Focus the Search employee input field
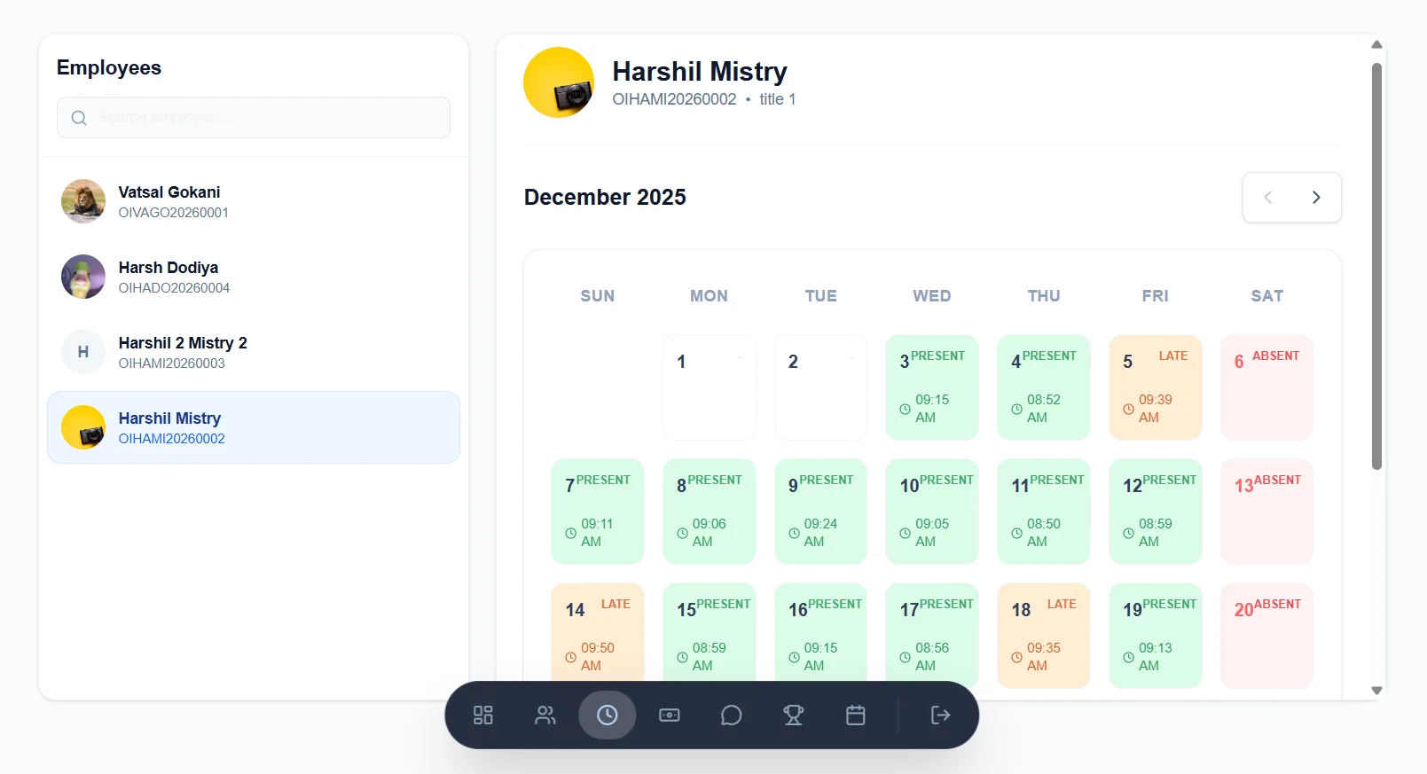 (x=254, y=118)
